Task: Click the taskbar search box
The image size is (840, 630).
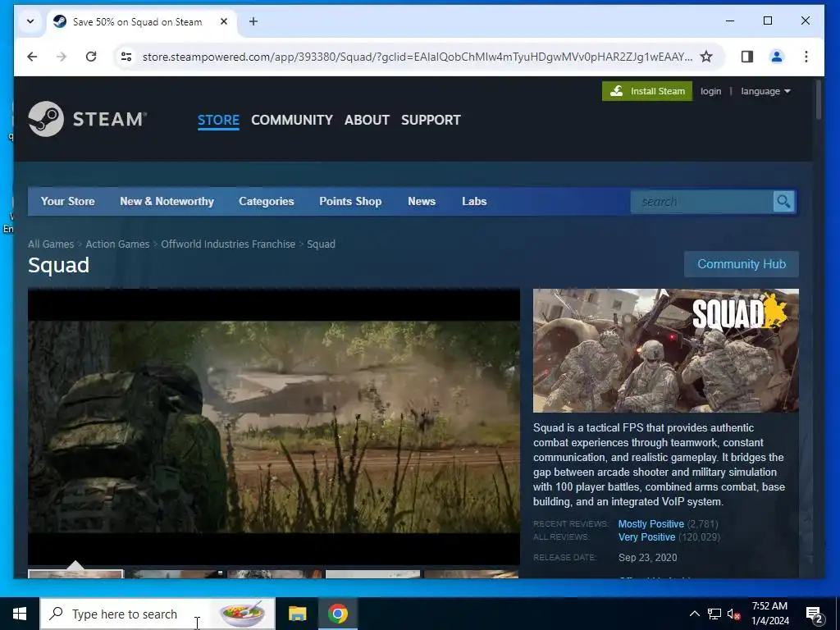Action: coord(157,614)
